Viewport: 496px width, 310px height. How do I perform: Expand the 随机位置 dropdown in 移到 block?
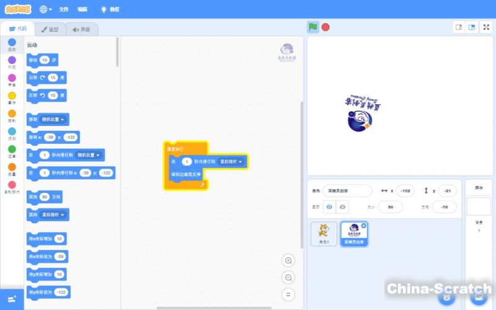coord(55,118)
